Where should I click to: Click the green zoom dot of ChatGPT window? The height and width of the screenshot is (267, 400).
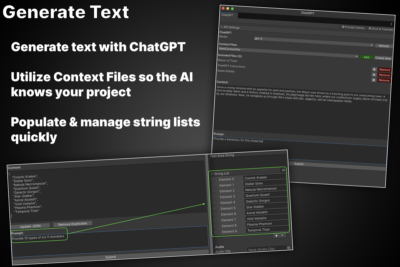click(x=232, y=8)
